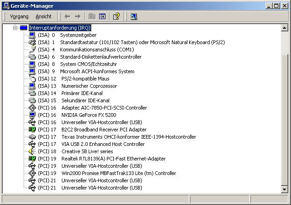This screenshot has height=205, width=291.
Task: Open the Vorgang menu
Action: click(19, 16)
